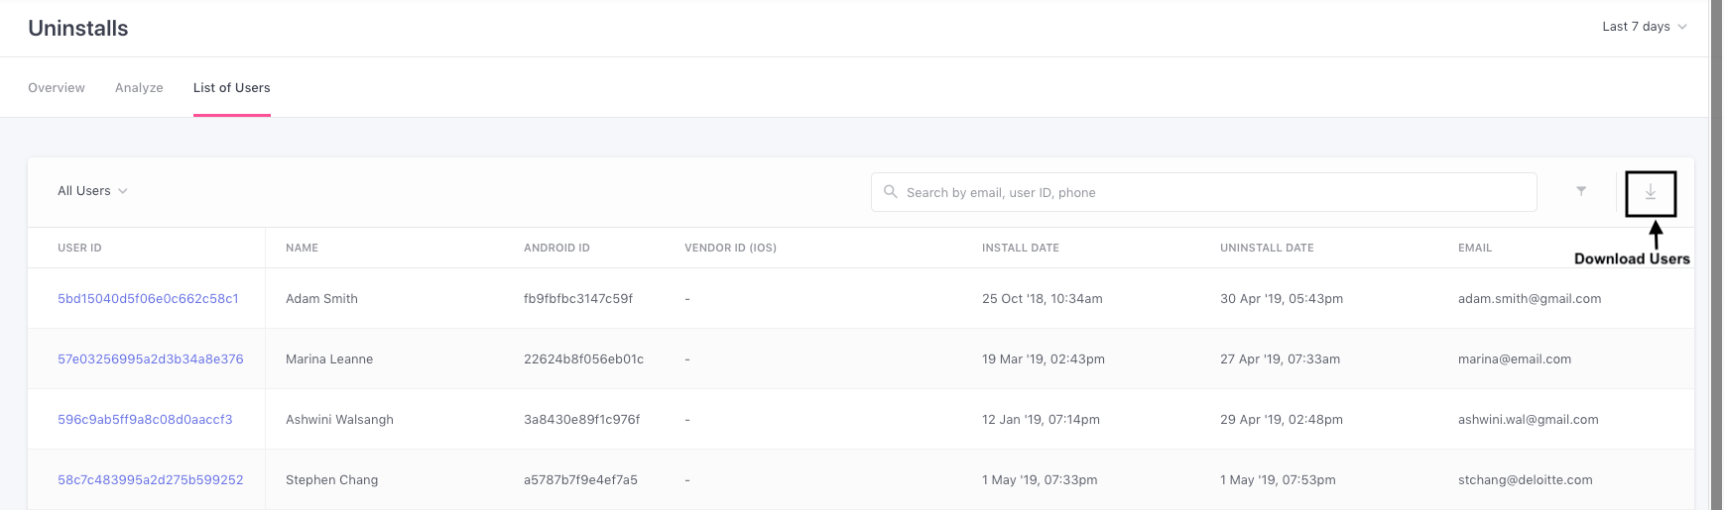
Task: Expand the Last 7 days dropdown
Action: 1644,27
